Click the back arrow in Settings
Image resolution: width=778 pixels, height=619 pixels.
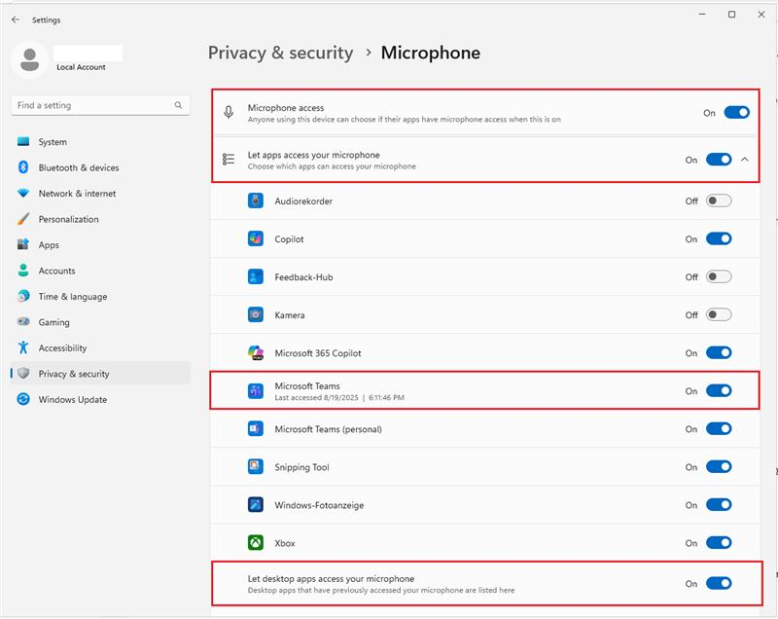(16, 19)
